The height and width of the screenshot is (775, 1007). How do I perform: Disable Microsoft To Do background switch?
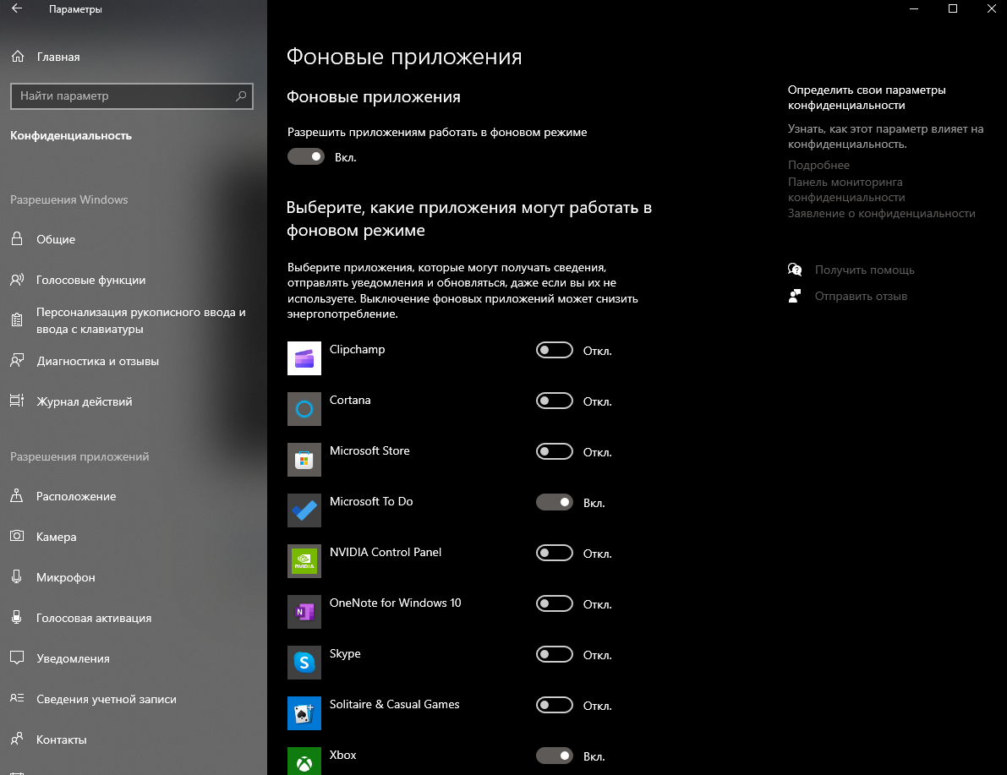[x=555, y=503]
